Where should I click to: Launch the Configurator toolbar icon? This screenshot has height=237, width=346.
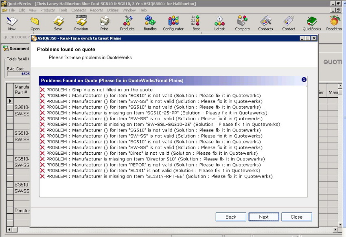click(173, 23)
